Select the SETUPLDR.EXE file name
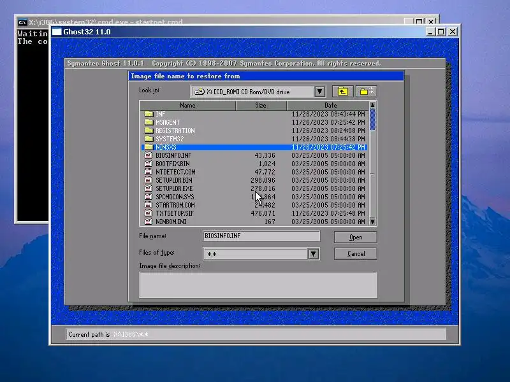Viewport: 510px width, 382px height. [x=174, y=188]
